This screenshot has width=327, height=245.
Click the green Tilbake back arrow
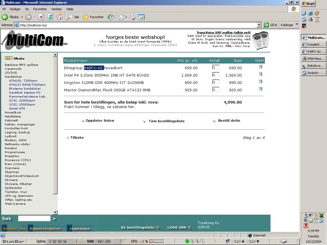(x=5, y=17)
